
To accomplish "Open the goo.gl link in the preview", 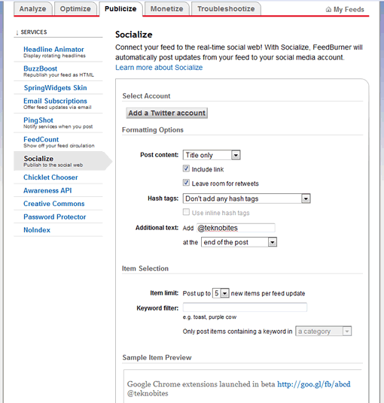I will pos(314,384).
